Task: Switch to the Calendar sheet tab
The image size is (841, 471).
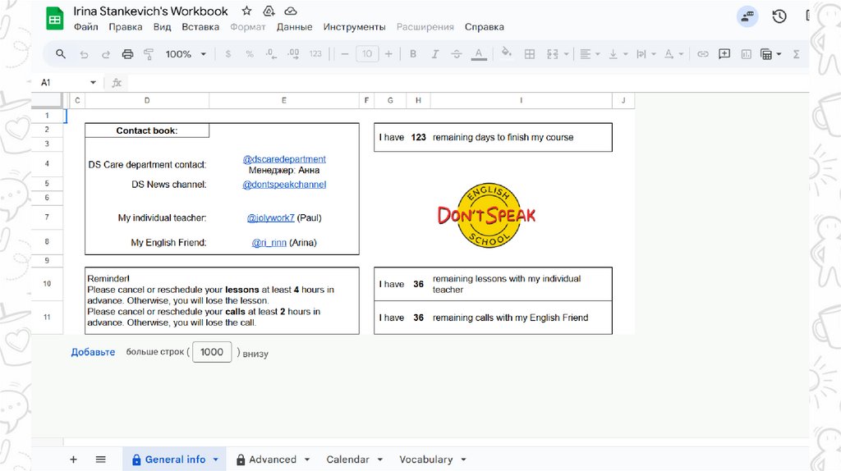Action: pyautogui.click(x=347, y=460)
